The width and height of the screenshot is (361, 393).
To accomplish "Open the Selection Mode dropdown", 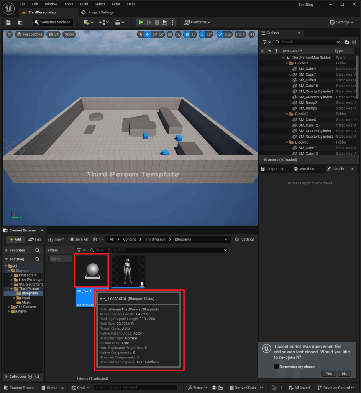I will coord(53,22).
